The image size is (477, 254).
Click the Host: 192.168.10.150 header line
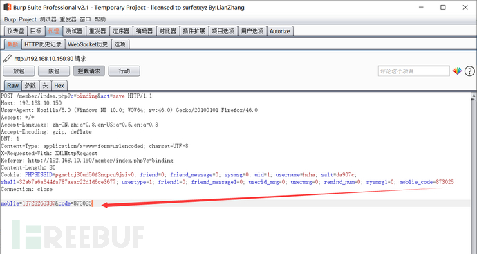31,103
